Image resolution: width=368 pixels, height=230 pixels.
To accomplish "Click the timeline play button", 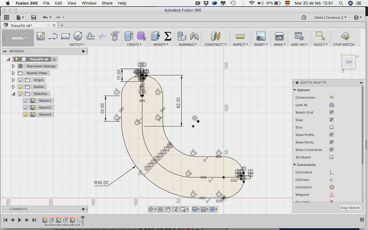I will point(19,220).
